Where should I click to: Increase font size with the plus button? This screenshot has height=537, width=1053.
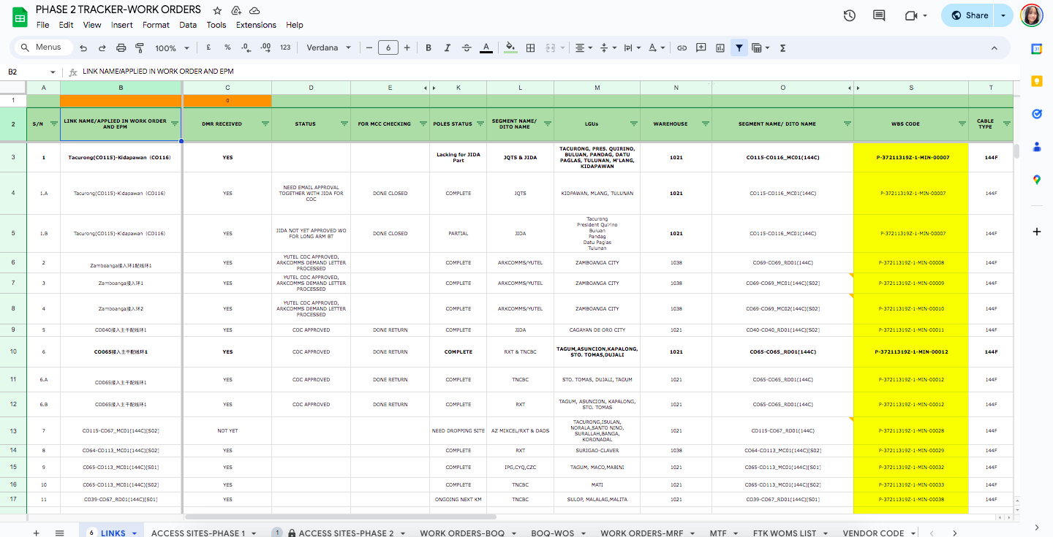(407, 47)
